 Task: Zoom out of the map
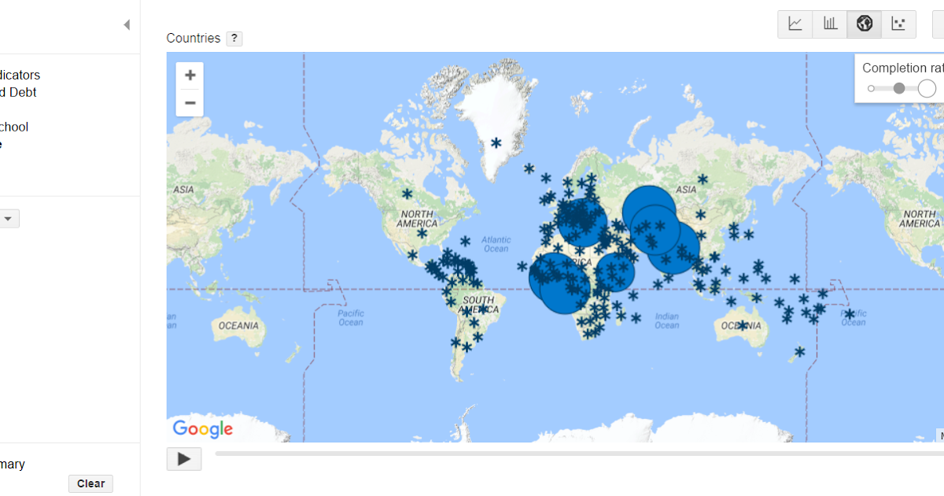[190, 102]
